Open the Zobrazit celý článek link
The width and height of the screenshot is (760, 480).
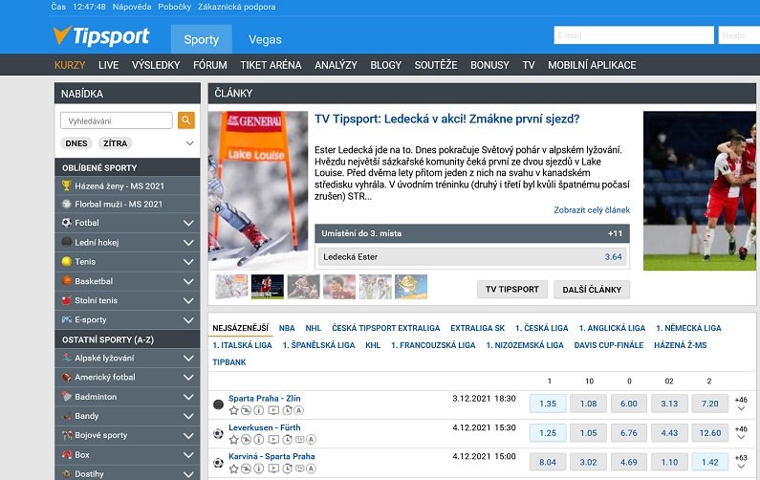pyautogui.click(x=592, y=210)
